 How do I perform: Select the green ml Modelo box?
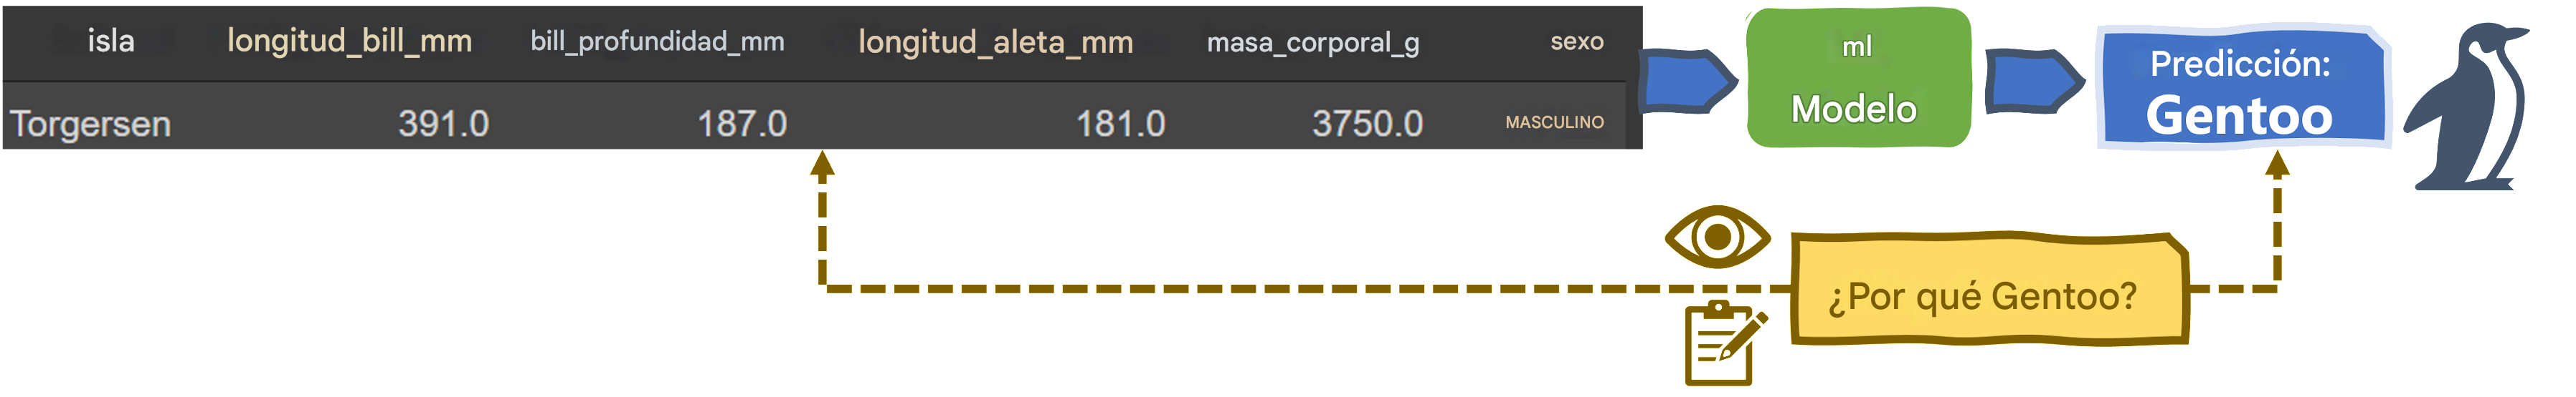tap(1858, 77)
